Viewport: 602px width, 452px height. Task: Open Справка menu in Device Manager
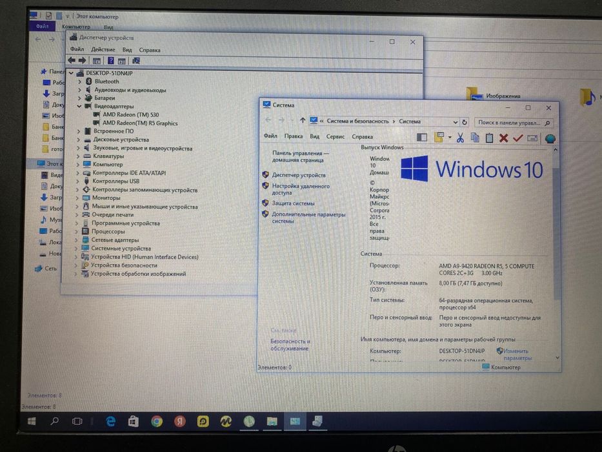(149, 50)
